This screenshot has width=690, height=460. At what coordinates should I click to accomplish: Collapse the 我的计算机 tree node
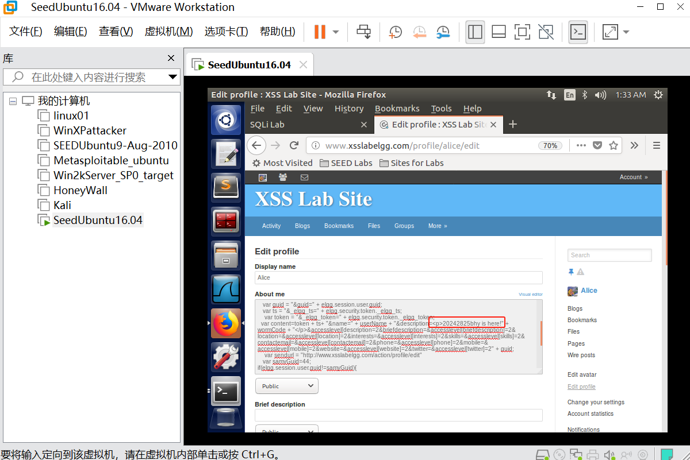[x=13, y=101]
